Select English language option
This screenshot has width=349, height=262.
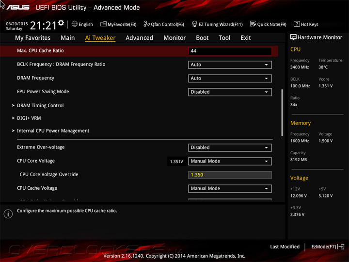tap(86, 24)
